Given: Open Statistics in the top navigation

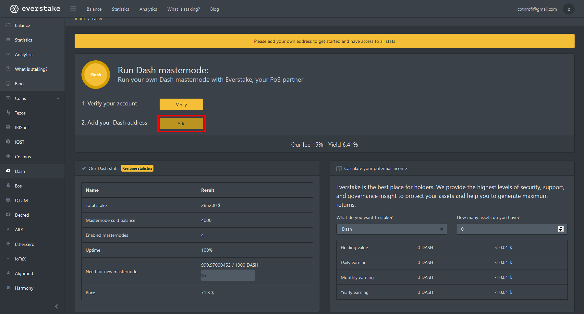Looking at the screenshot, I should click(x=120, y=9).
